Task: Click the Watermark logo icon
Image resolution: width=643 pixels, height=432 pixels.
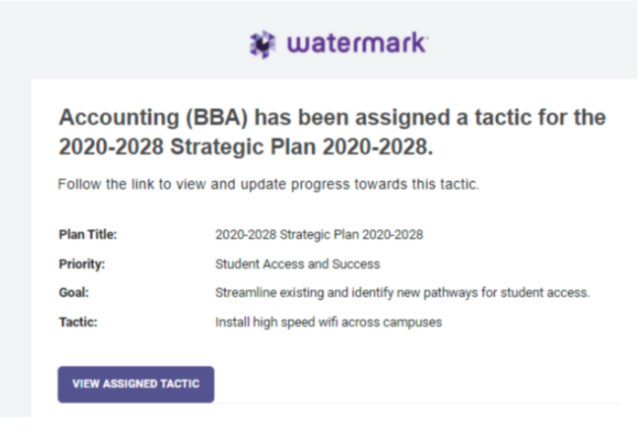Action: click(263, 44)
